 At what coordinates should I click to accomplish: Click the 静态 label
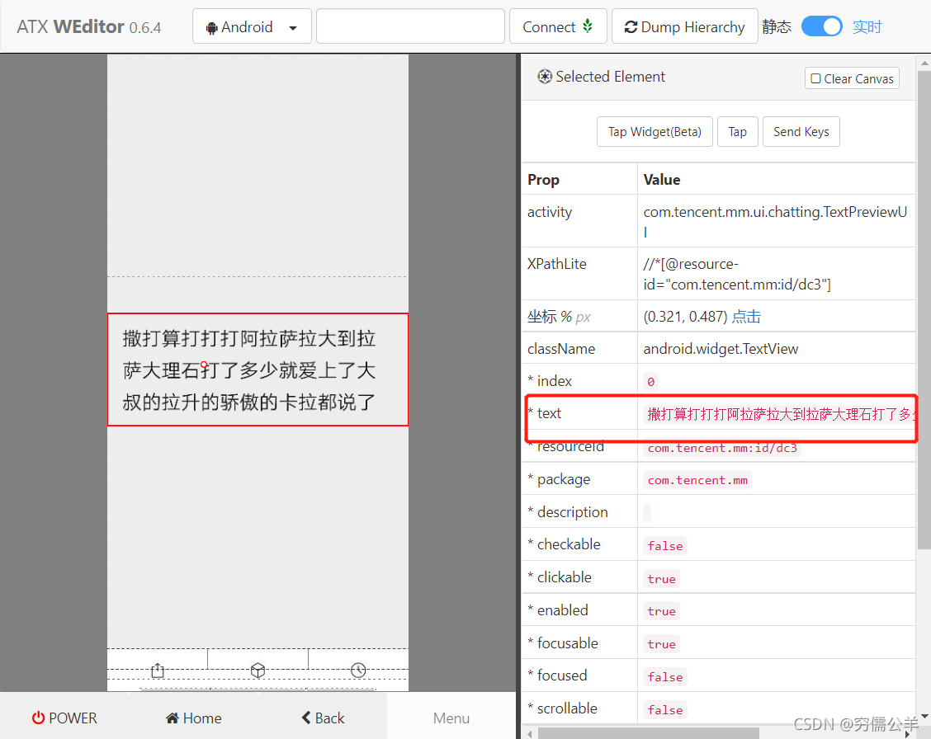click(x=777, y=27)
